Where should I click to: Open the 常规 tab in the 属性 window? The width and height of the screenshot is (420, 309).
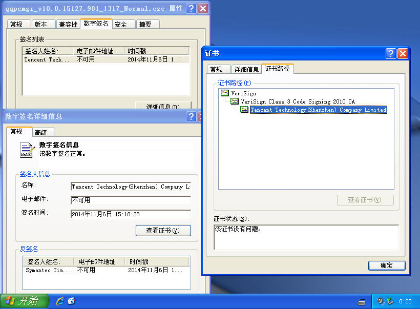[19, 24]
